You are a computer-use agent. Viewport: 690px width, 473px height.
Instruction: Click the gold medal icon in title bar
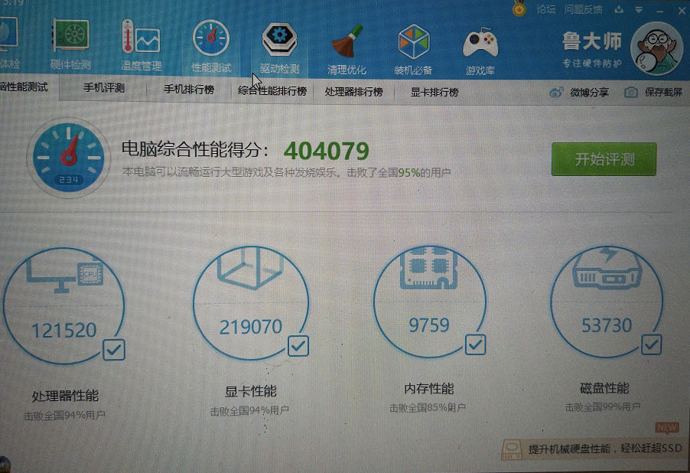[519, 9]
